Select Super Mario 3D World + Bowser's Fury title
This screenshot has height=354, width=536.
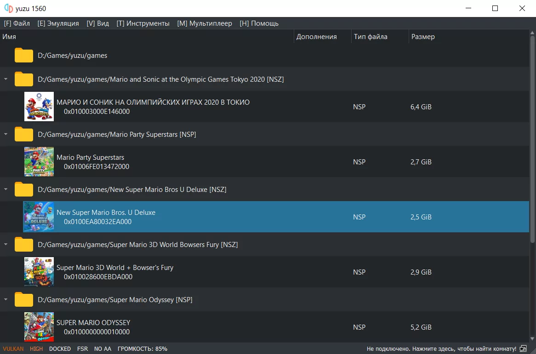(115, 267)
